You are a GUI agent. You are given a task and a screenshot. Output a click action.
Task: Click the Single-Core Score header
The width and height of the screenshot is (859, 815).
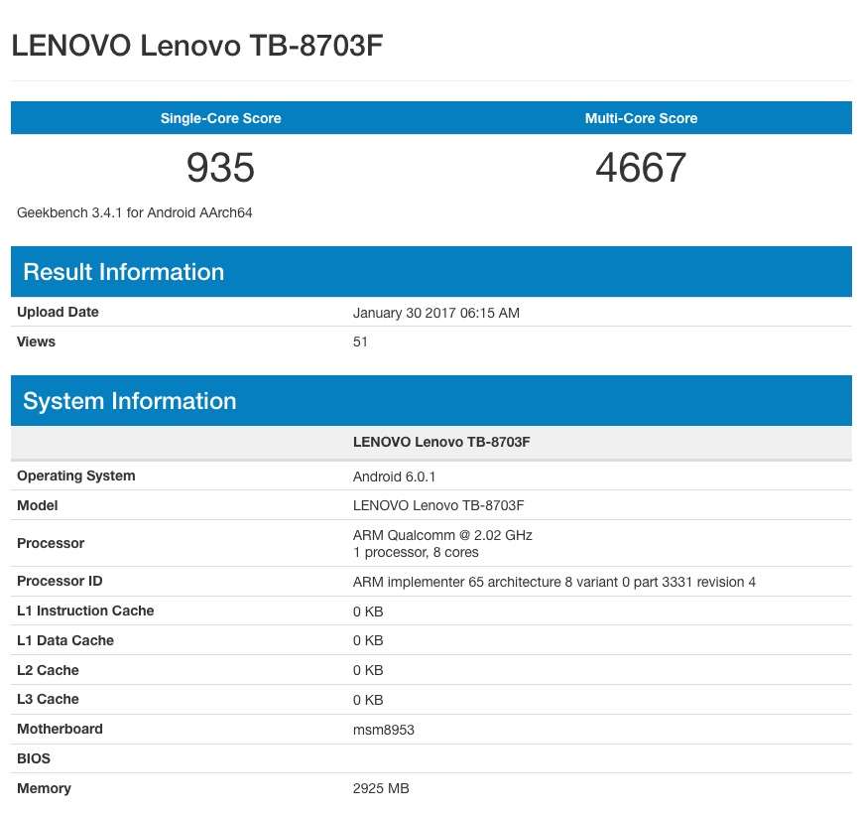(x=221, y=118)
